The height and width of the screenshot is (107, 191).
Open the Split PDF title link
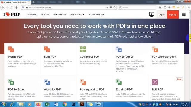point(50,57)
